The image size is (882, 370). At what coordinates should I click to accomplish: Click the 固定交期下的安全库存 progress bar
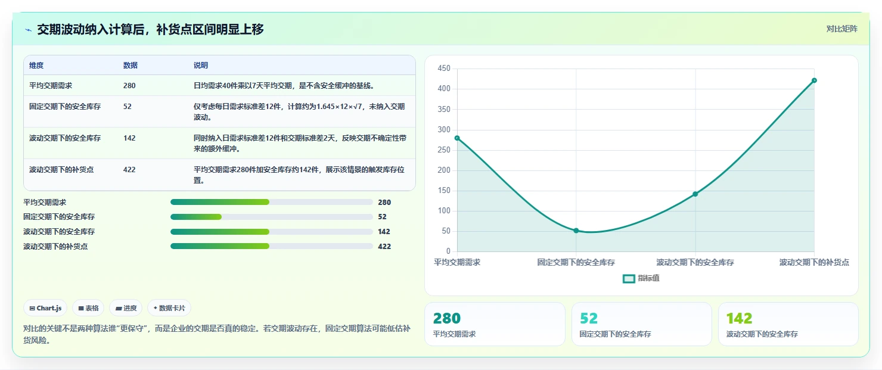pos(271,217)
